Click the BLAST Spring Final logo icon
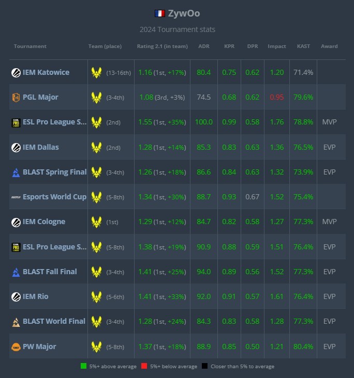This screenshot has height=378, width=354. (16, 172)
